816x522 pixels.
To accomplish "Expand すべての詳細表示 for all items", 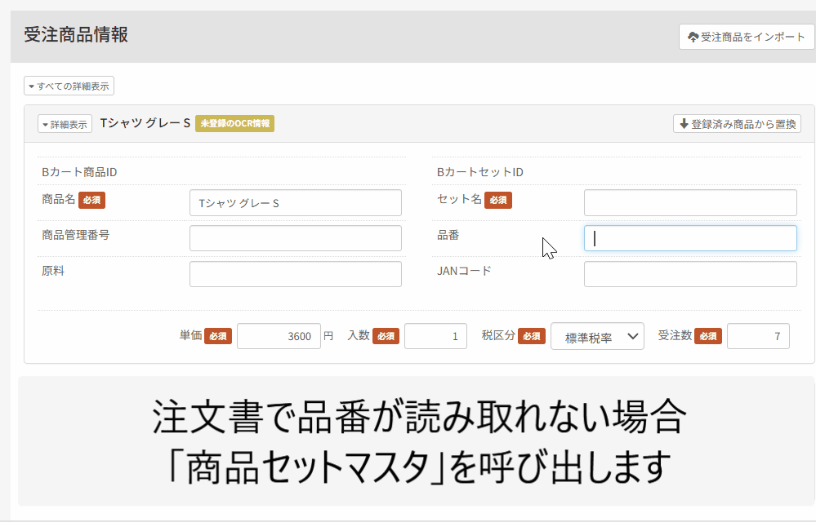I will [x=69, y=86].
